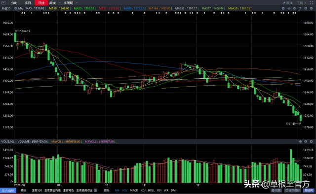Screen dimensions: 316x194
Task: Expand the arrow next to 周线
Action: click(x=60, y=3)
